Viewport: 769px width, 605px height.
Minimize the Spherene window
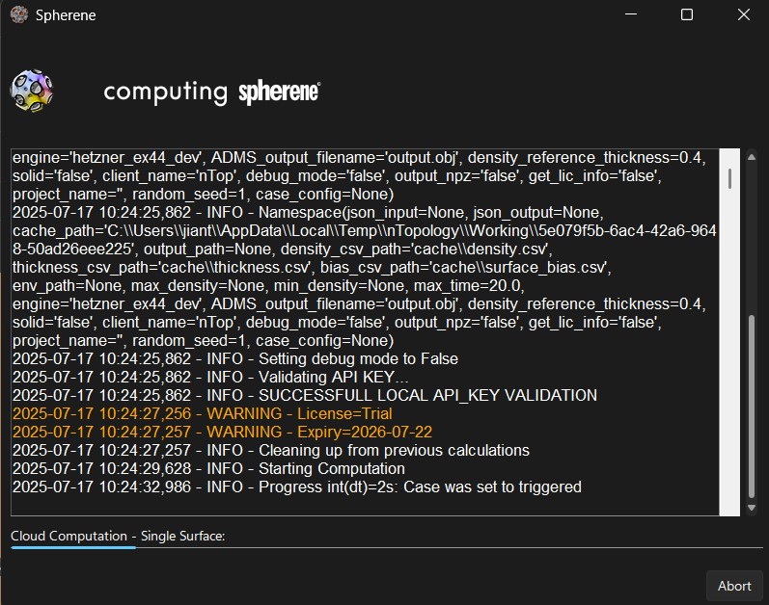[631, 15]
